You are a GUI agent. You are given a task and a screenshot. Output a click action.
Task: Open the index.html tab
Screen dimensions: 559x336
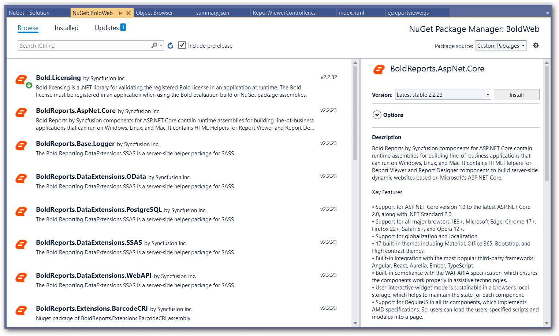(361, 13)
